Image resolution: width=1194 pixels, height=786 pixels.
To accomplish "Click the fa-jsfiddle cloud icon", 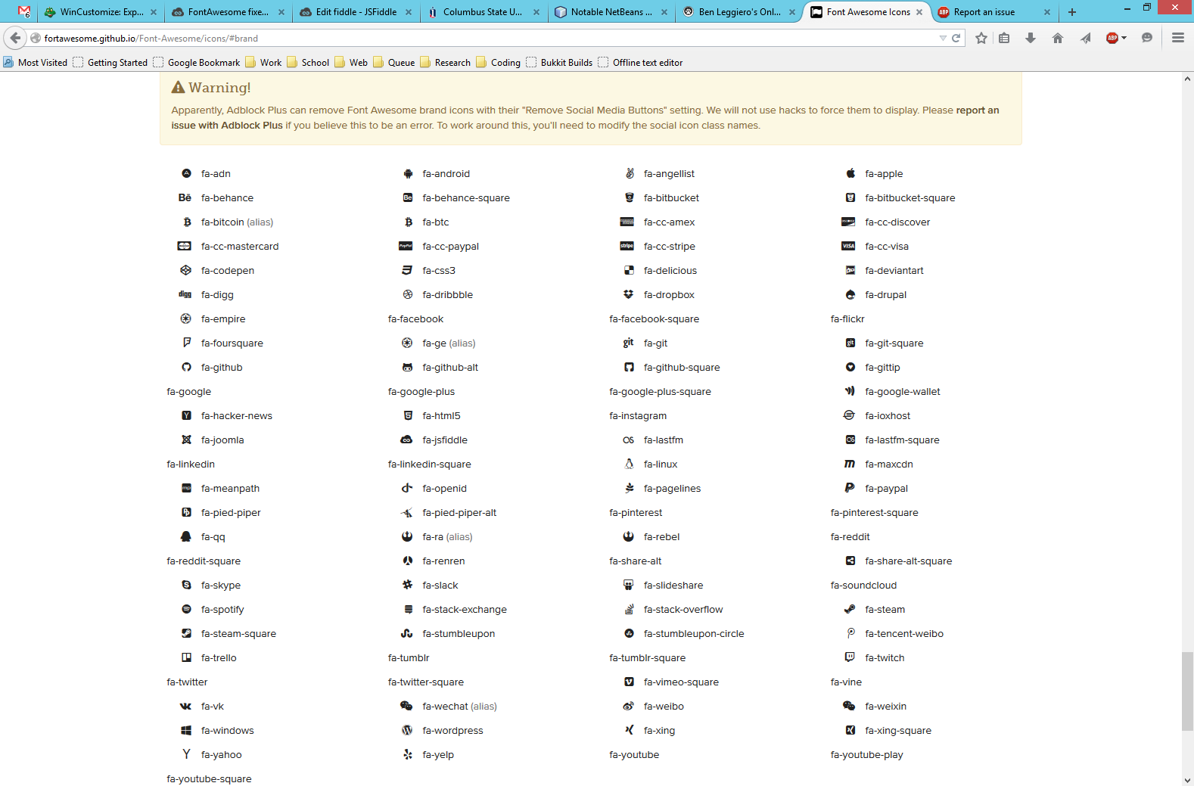I will 406,440.
